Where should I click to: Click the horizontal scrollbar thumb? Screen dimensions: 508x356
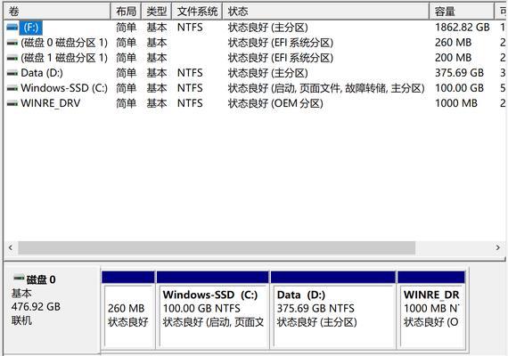tap(217, 248)
